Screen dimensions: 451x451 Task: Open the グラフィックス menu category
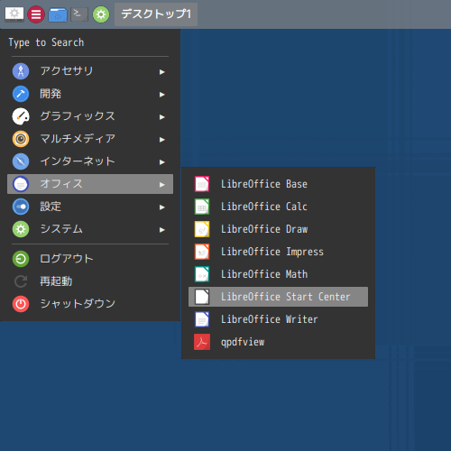(x=90, y=116)
